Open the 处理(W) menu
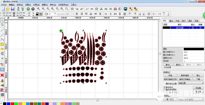Image resolution: width=205 pixels, height=105 pixels. coord(36,5)
